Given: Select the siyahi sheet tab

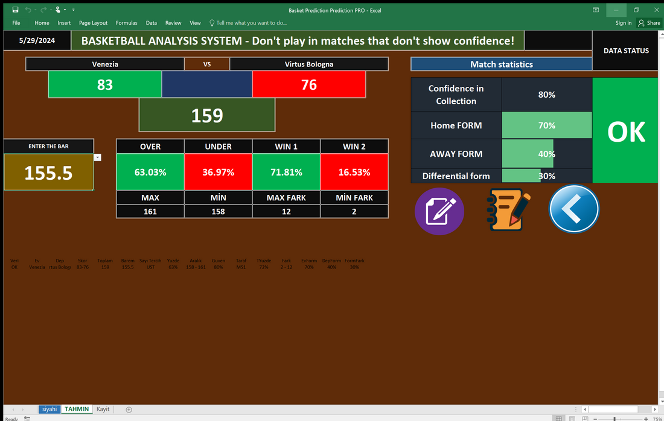Looking at the screenshot, I should pyautogui.click(x=49, y=409).
